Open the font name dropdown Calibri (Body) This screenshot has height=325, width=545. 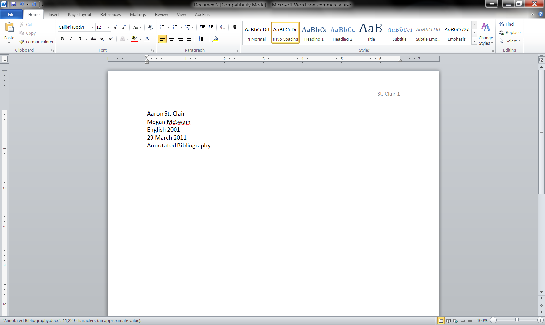pyautogui.click(x=93, y=27)
